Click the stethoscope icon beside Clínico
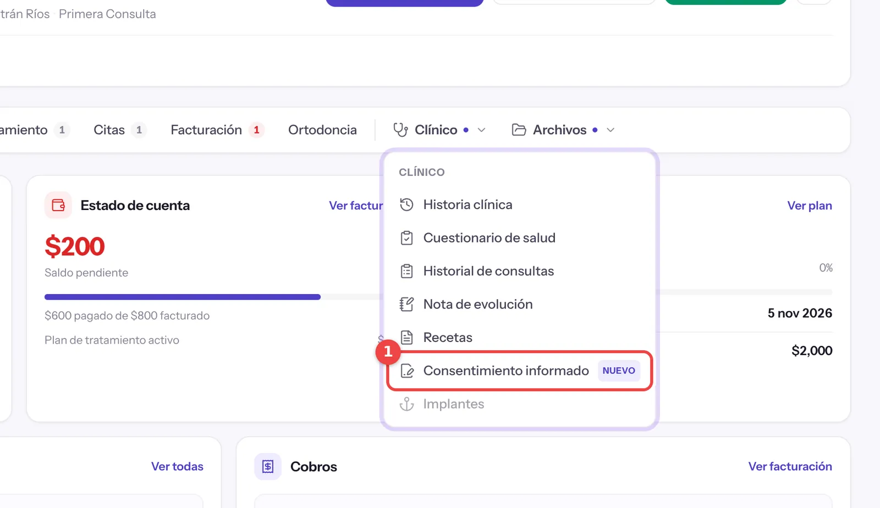Viewport: 880px width, 508px height. [400, 130]
